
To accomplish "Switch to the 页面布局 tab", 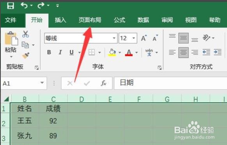I will pyautogui.click(x=90, y=20).
